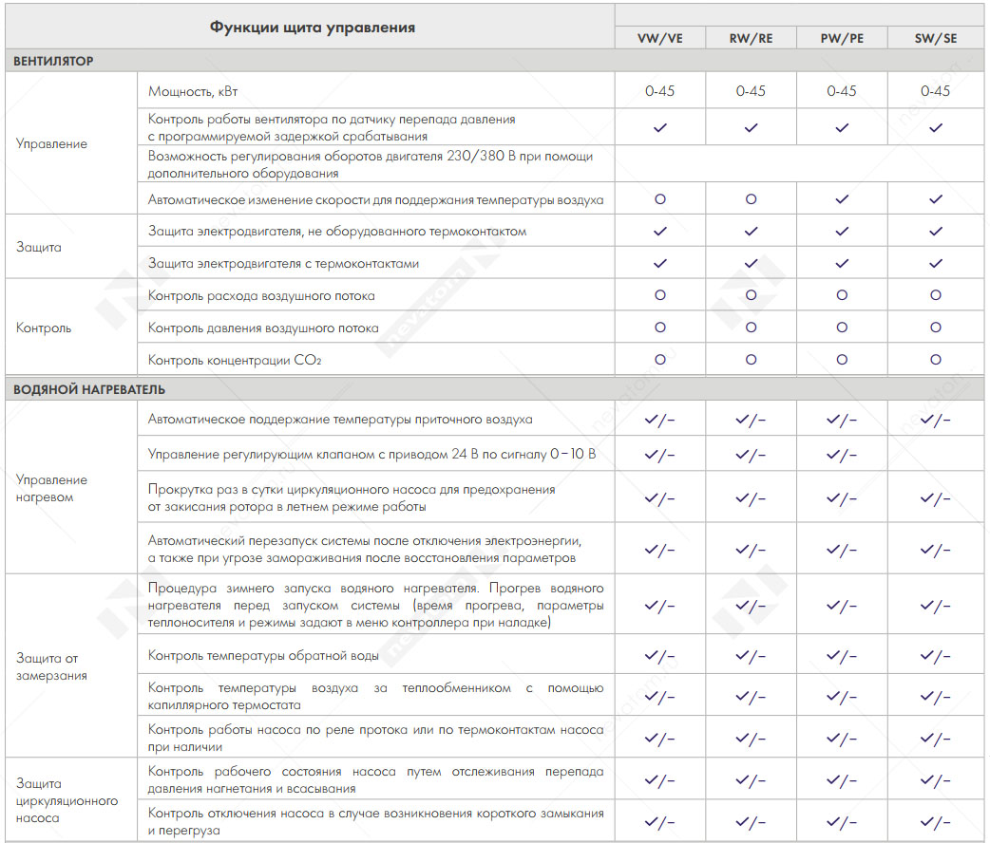The image size is (990, 843).
Task: Click the Функции щита управления table title
Action: pos(312,28)
